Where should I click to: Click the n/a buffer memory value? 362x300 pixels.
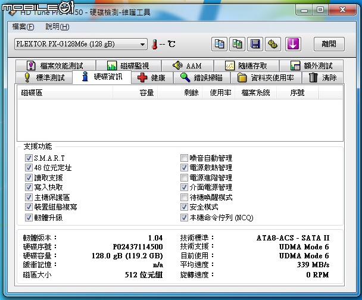click(x=158, y=265)
